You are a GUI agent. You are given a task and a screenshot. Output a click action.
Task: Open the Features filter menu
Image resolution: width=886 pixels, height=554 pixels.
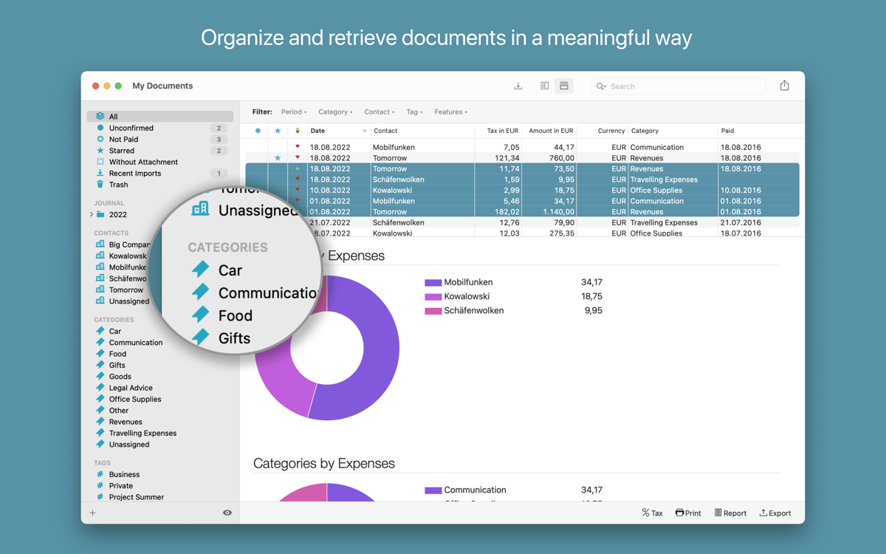(450, 112)
